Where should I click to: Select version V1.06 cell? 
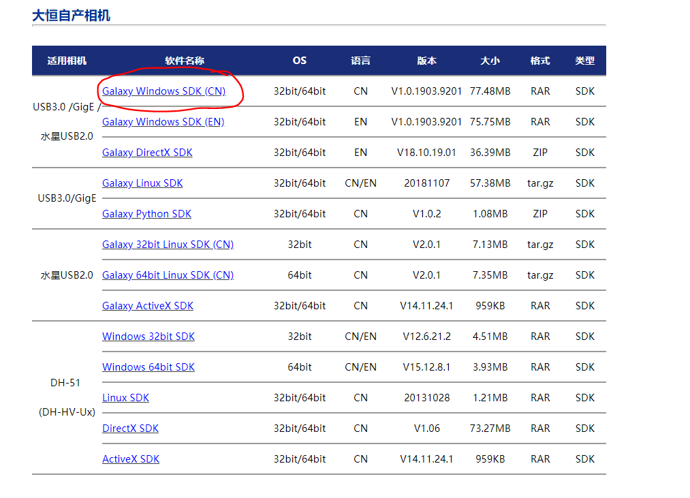point(427,429)
